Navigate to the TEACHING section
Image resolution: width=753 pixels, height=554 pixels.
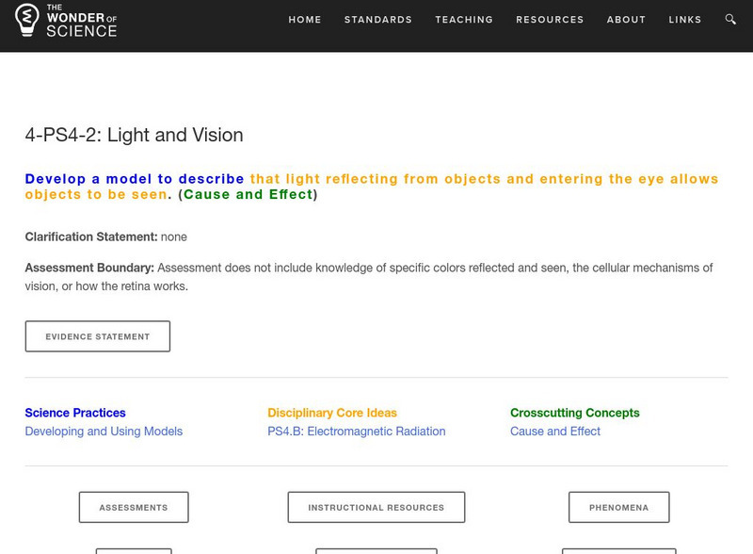pos(462,18)
